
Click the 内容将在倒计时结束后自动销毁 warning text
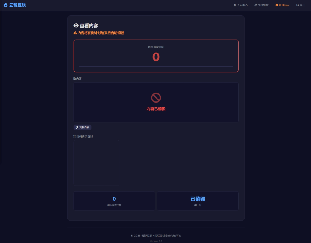point(101,33)
